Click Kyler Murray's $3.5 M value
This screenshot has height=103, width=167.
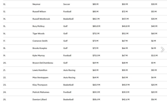click(x=154, y=55)
